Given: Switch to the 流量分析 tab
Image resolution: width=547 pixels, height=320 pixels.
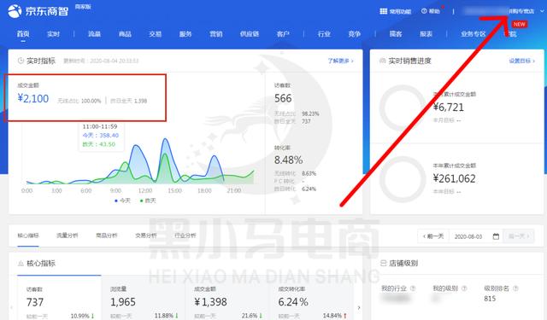Looking at the screenshot, I should (x=68, y=236).
